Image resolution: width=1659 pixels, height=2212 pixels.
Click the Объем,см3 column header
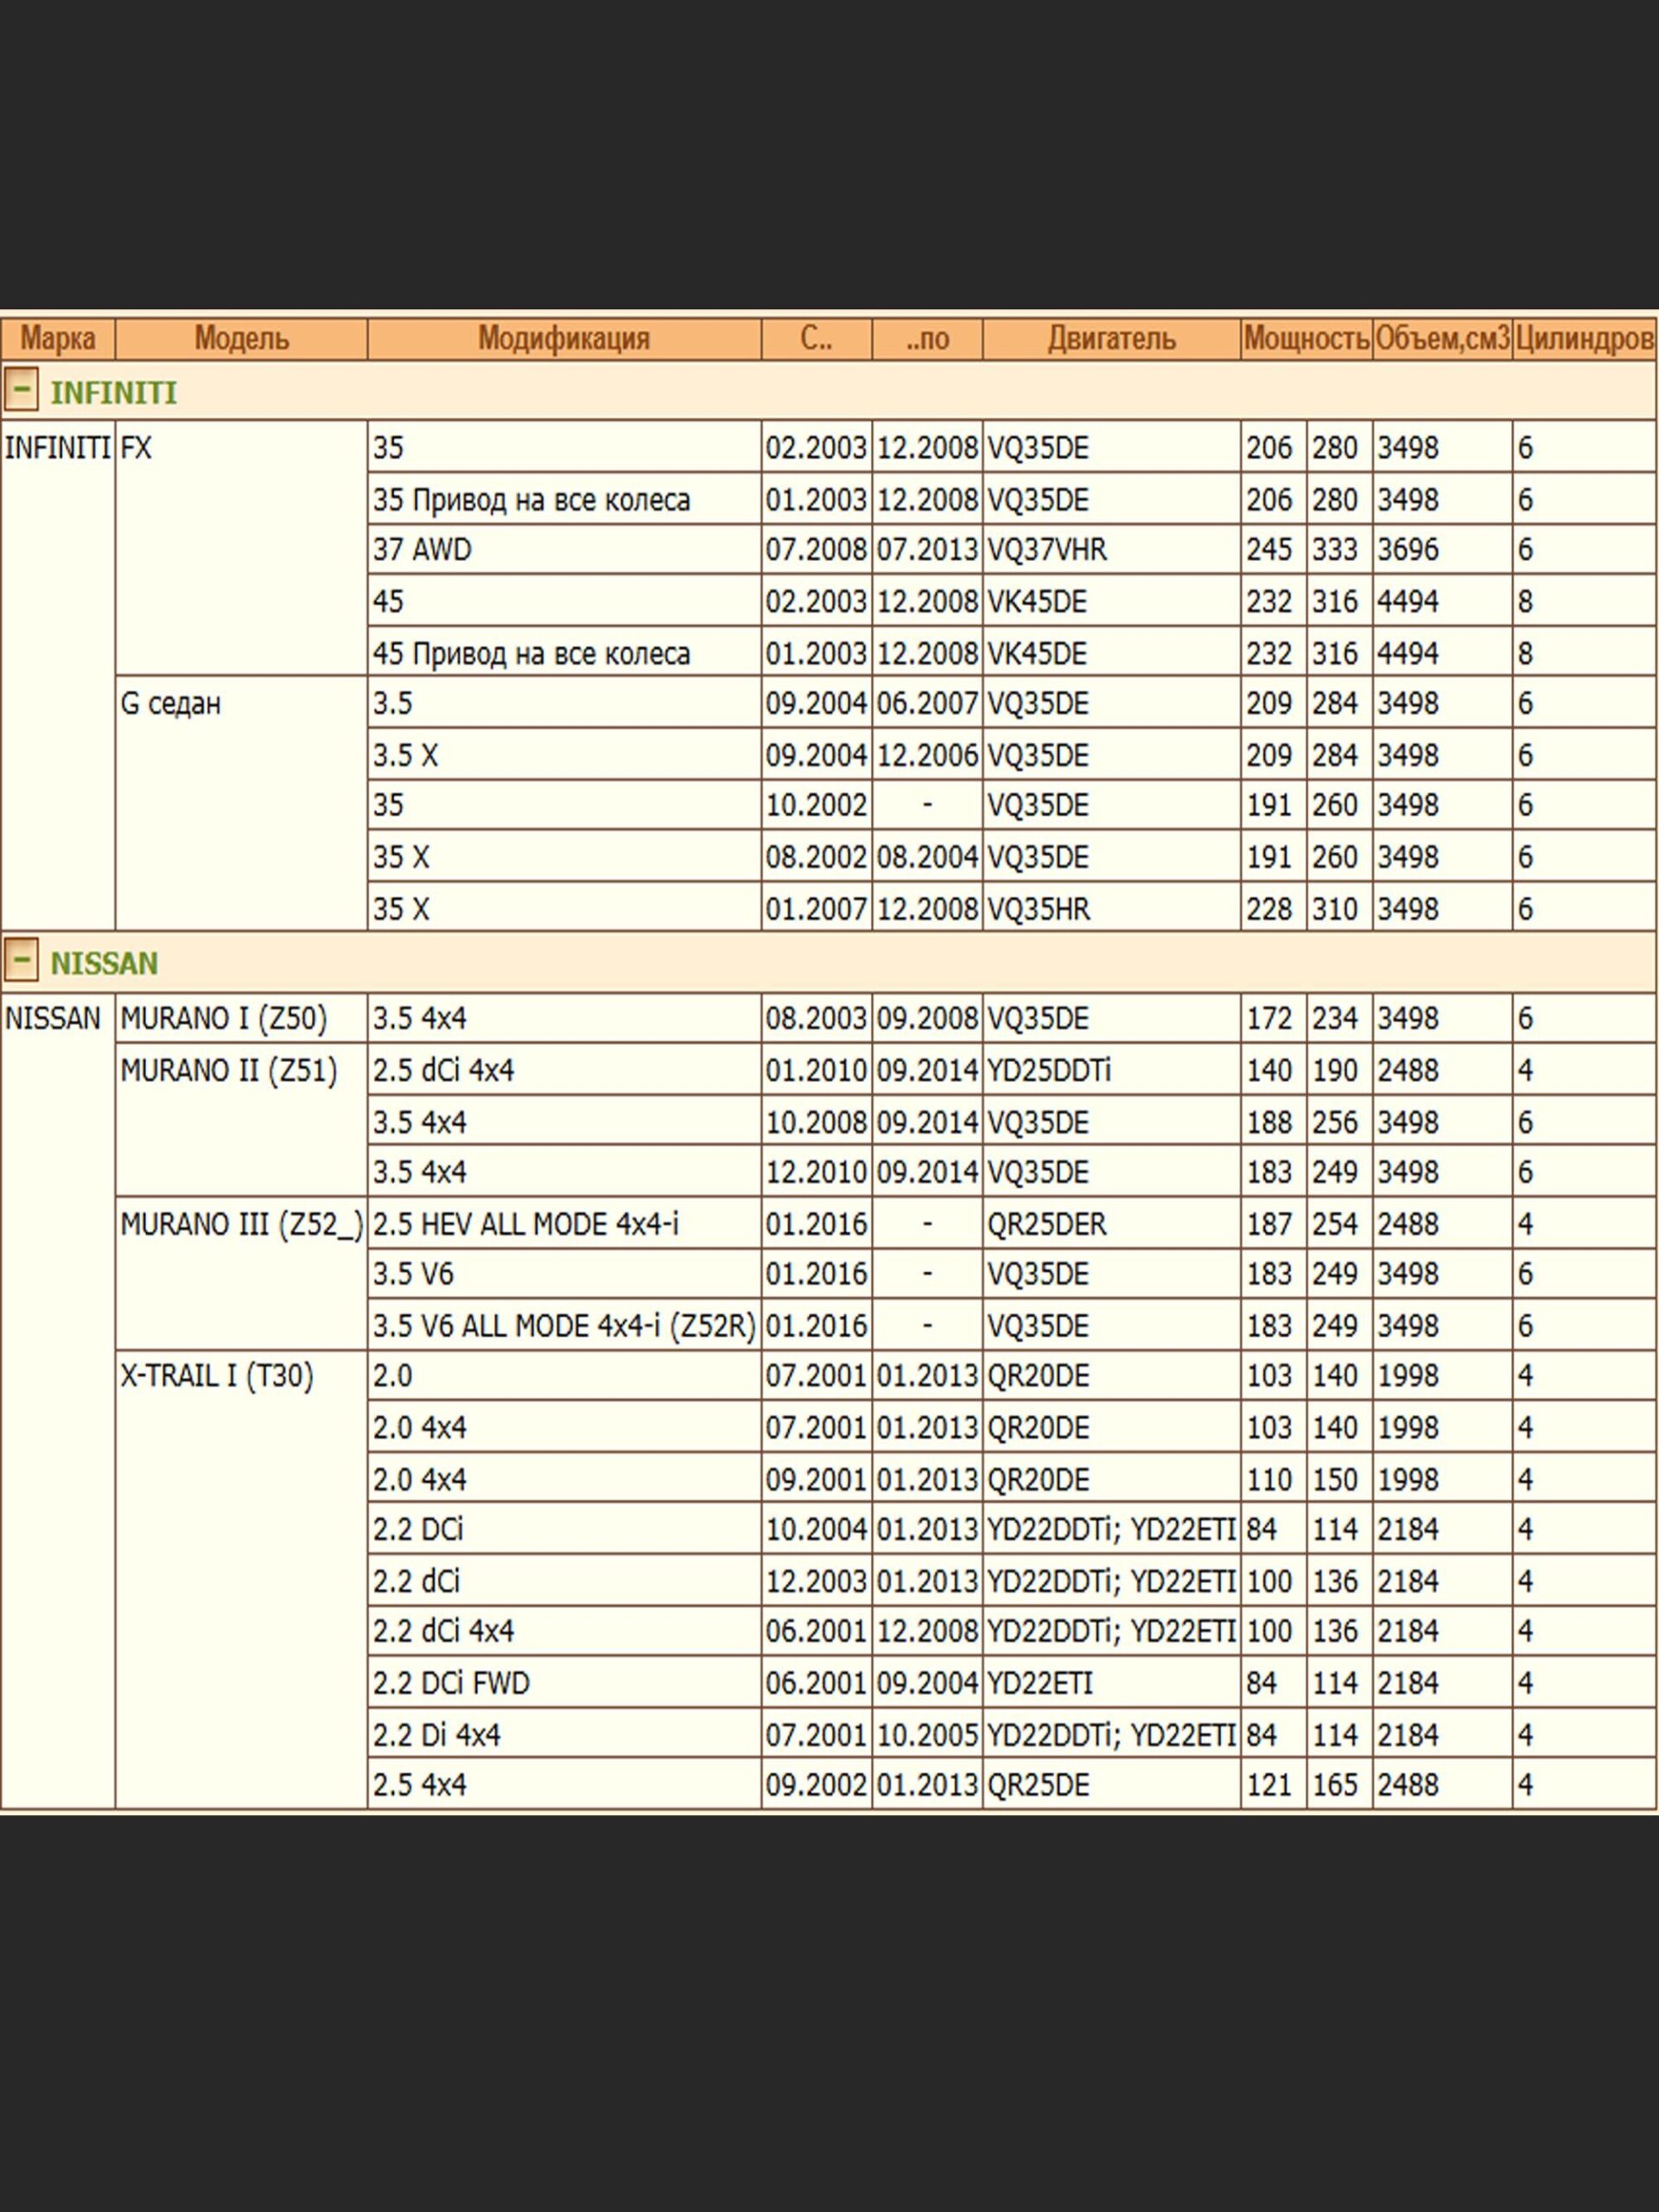click(1441, 339)
